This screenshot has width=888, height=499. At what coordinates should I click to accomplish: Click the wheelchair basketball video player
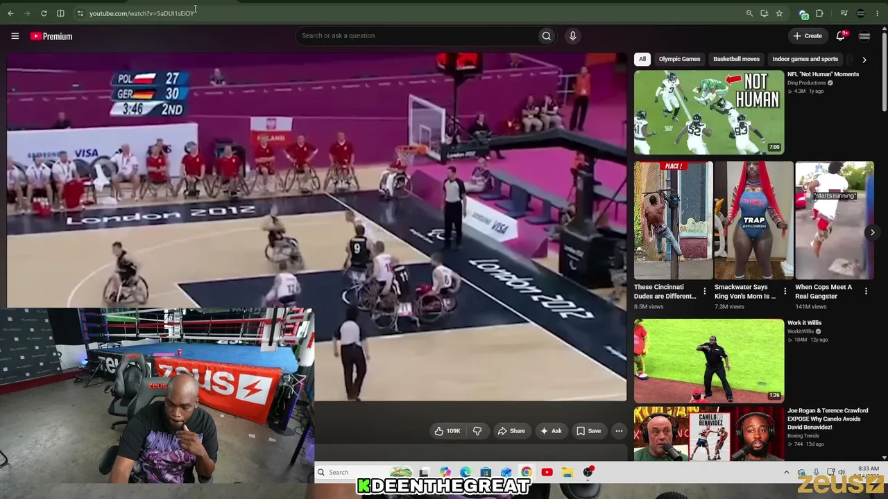[x=316, y=227]
